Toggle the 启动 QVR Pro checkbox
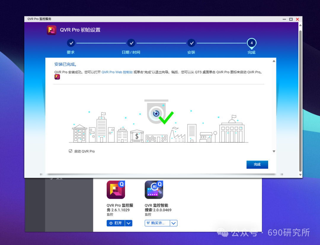Screen dimensions: 320x245 71,151
